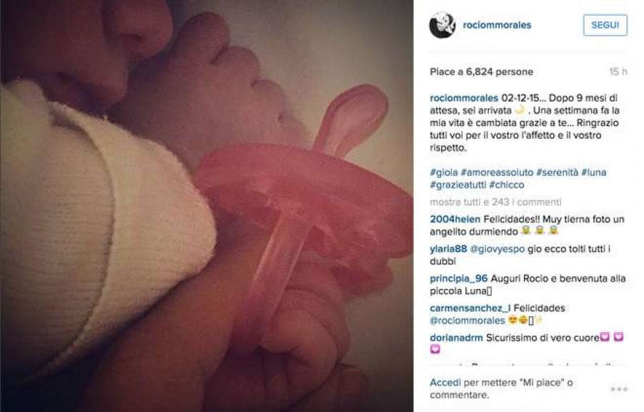Open the #luna hashtag

[x=593, y=172]
